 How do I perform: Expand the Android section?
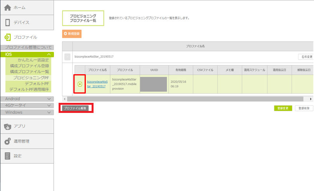tap(49, 99)
